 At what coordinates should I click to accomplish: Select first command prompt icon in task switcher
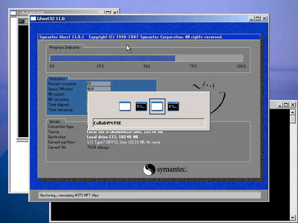point(141,106)
